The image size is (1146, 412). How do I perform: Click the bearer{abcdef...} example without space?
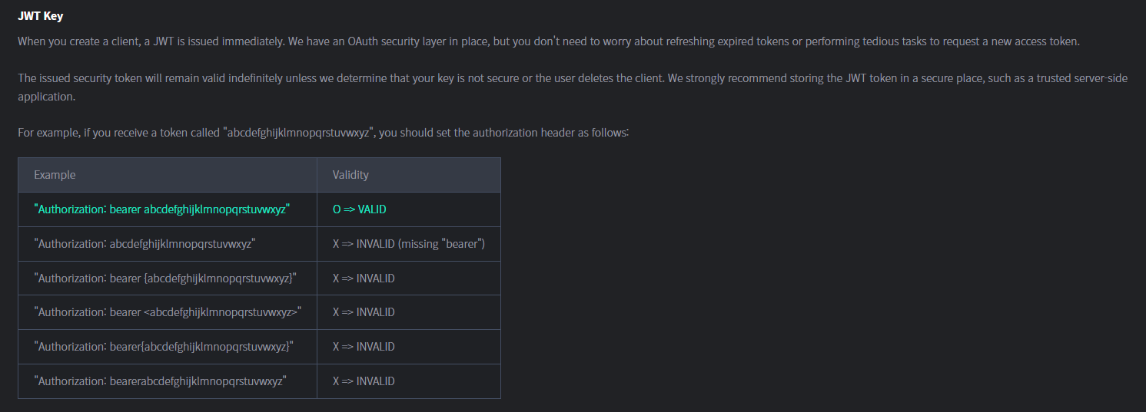point(164,347)
